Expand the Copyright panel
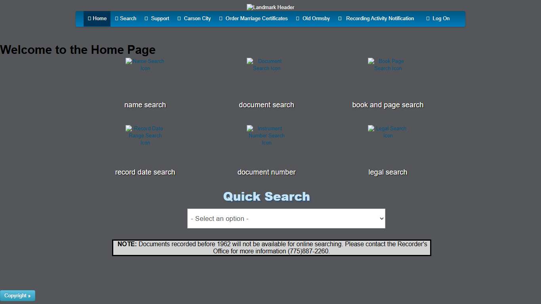The image size is (541, 304). 17,295
